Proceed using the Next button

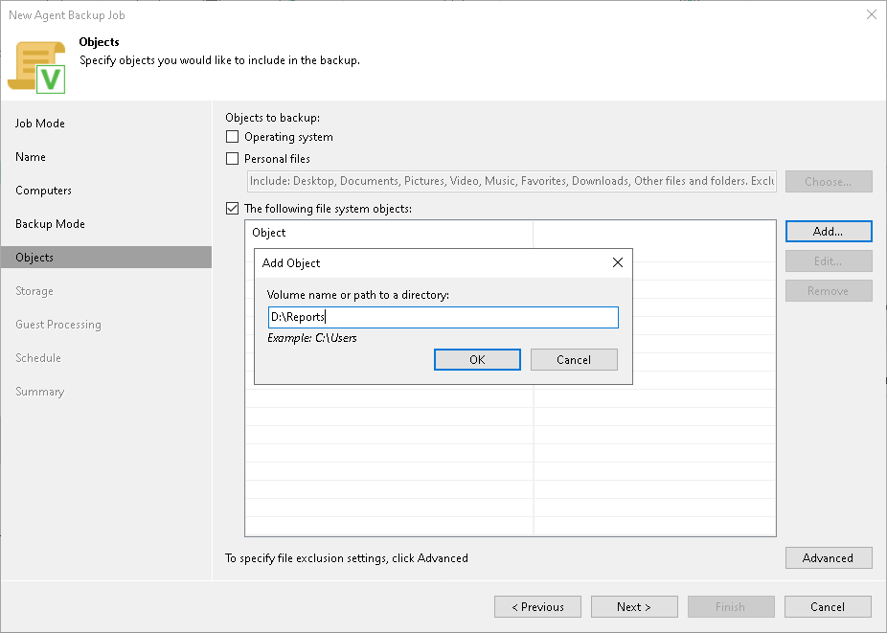click(634, 606)
